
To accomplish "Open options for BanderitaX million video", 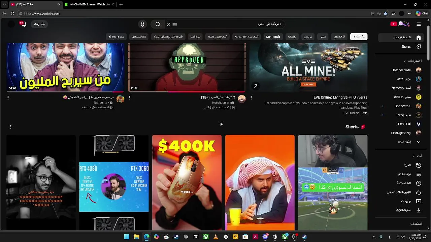I will (8, 98).
